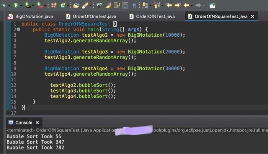
Task: Navigate Back with yellow left arrow
Action: [x=186, y=5]
